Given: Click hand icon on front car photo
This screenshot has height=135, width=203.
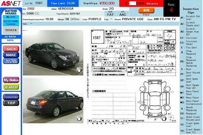Looking at the screenshot, I should (x=79, y=70).
